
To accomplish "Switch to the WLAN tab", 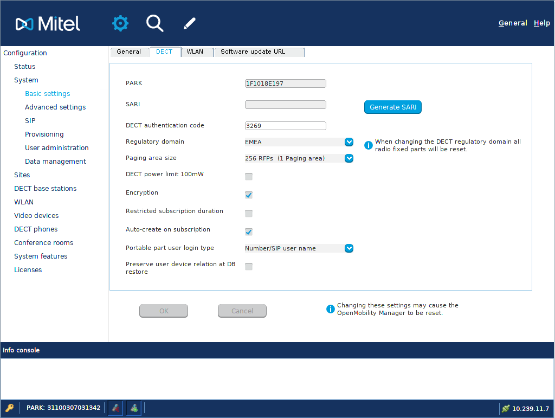I will pyautogui.click(x=195, y=52).
